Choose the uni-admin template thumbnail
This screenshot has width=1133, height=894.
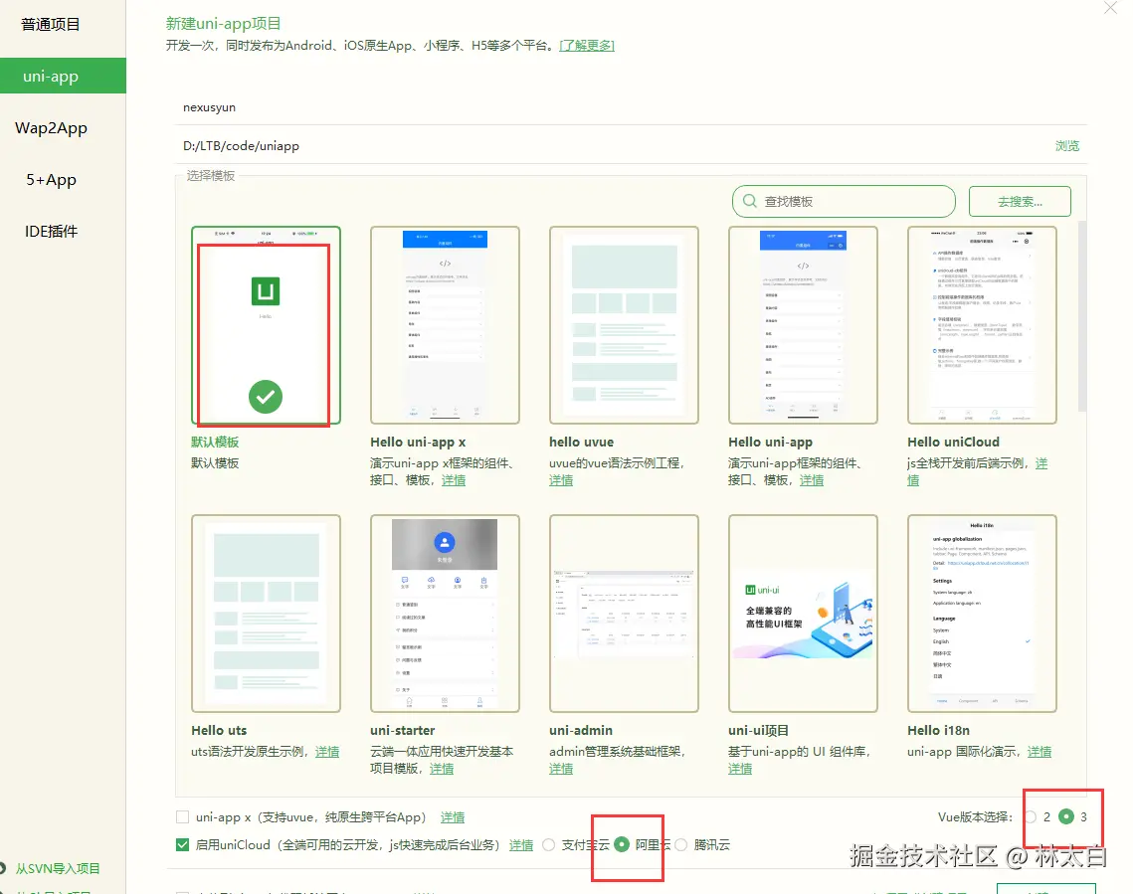tap(624, 614)
